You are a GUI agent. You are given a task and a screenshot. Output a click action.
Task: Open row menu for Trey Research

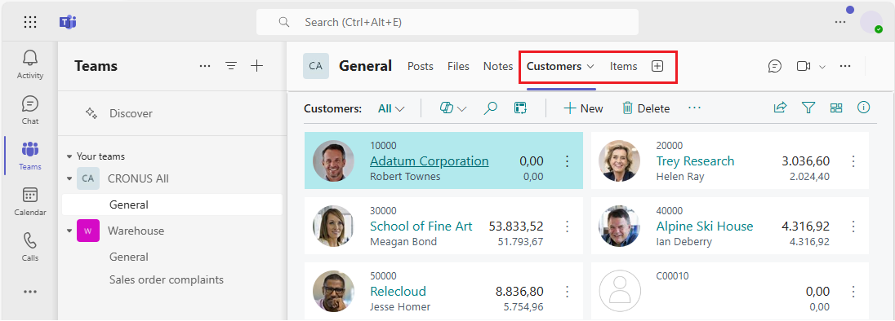click(x=853, y=161)
